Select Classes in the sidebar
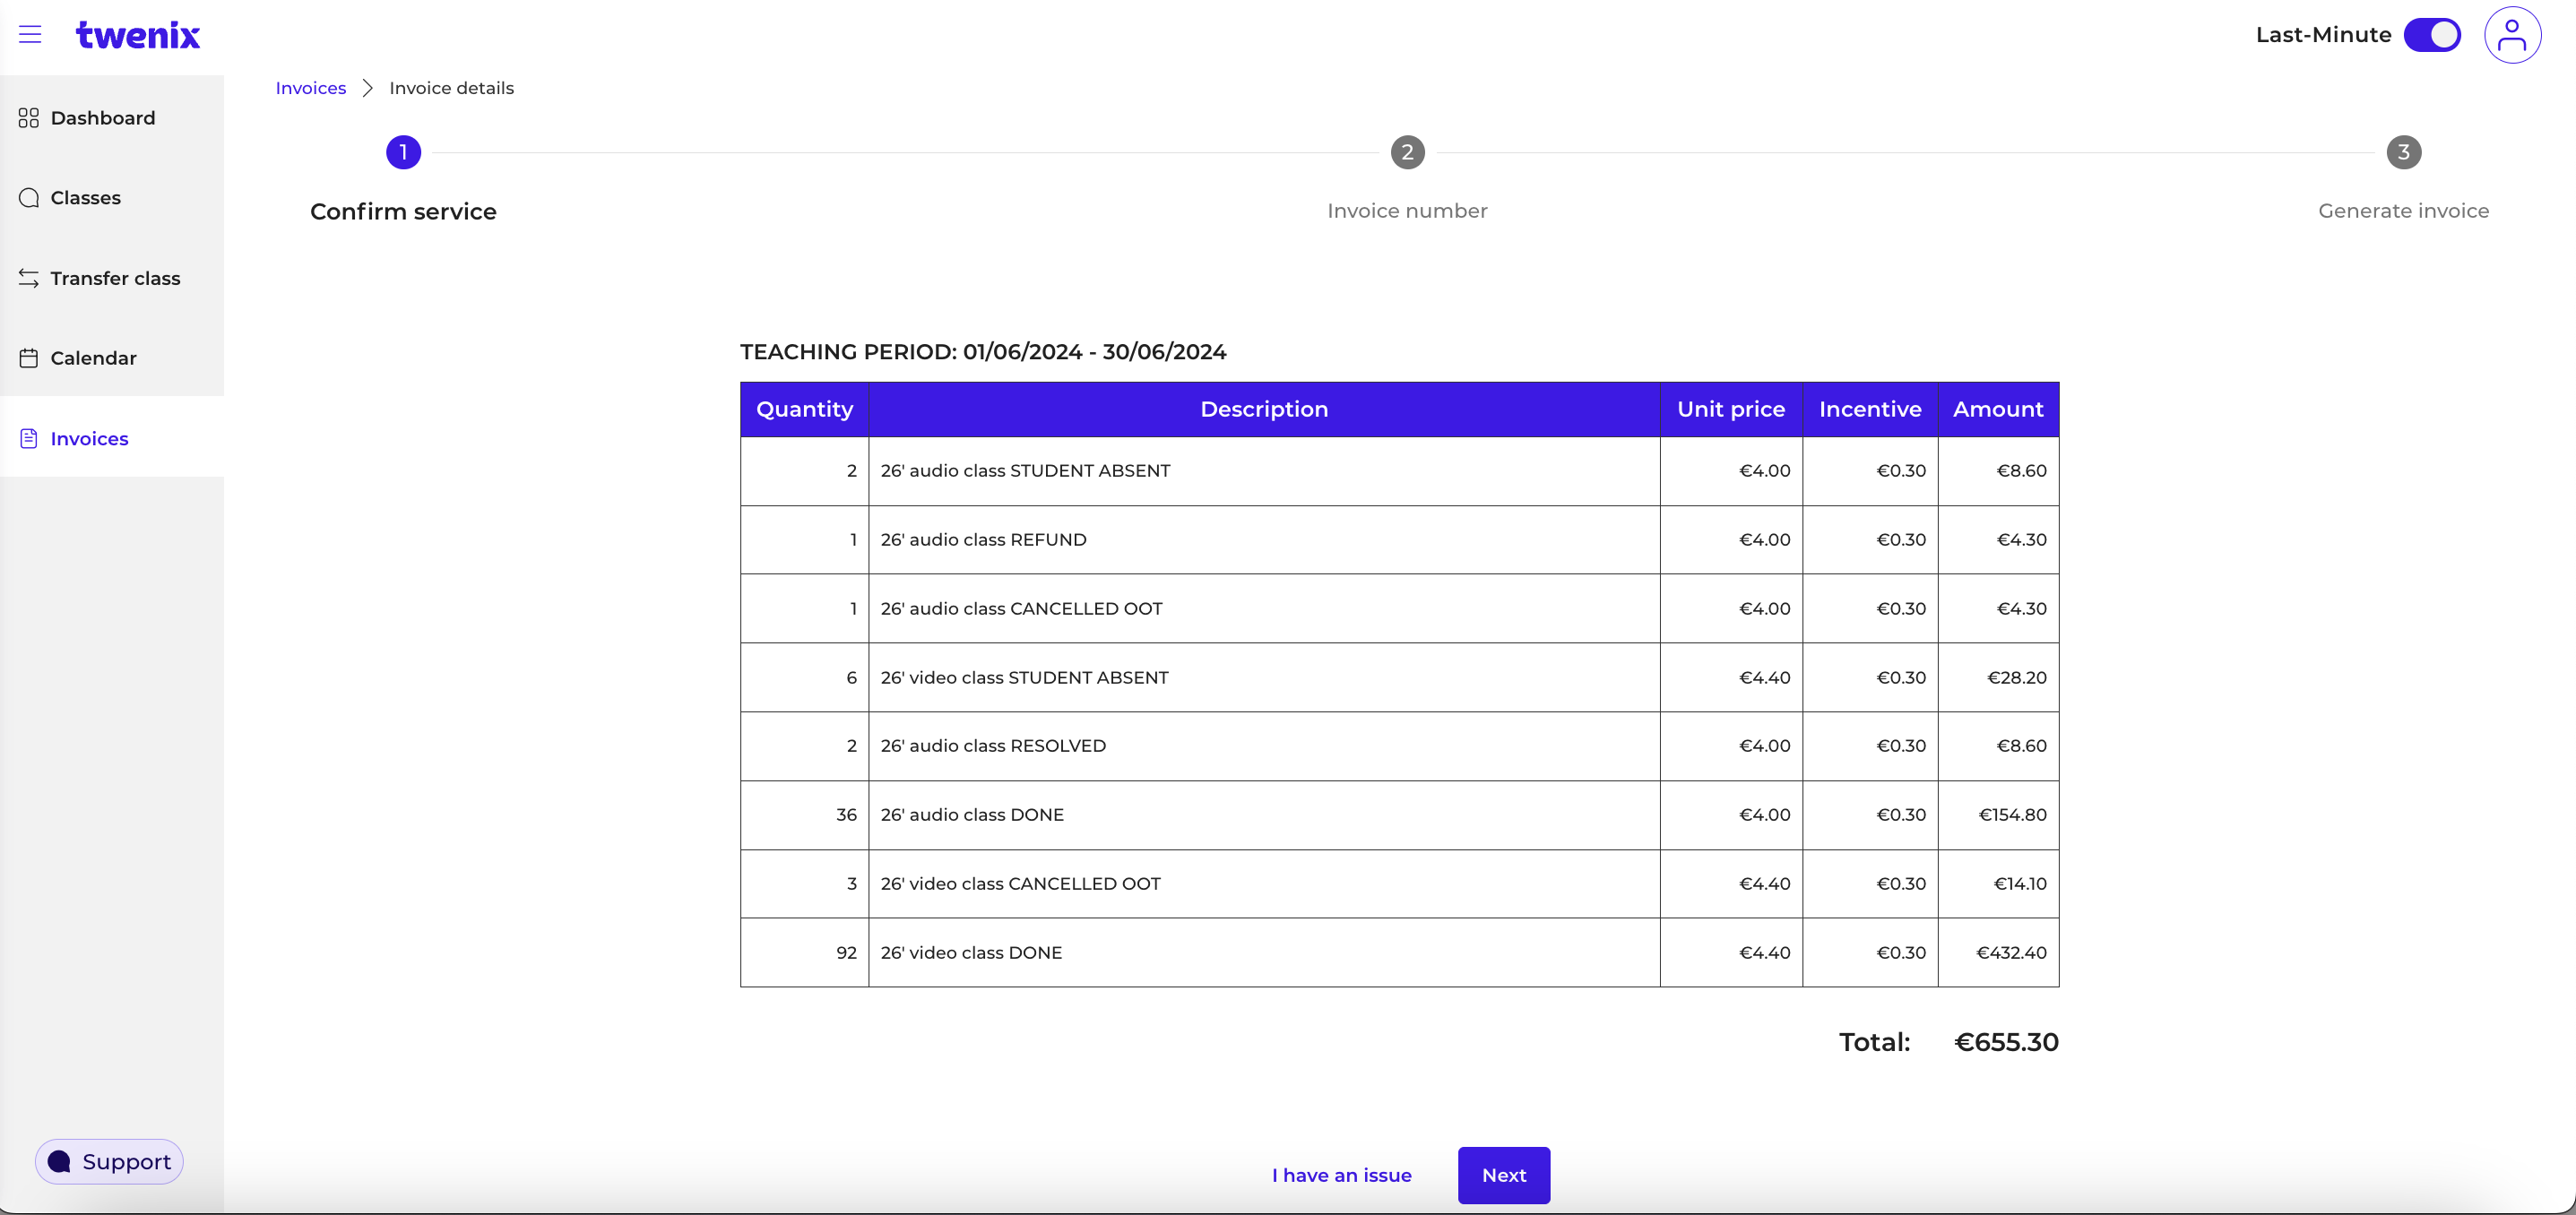The height and width of the screenshot is (1215, 2576). (x=85, y=197)
